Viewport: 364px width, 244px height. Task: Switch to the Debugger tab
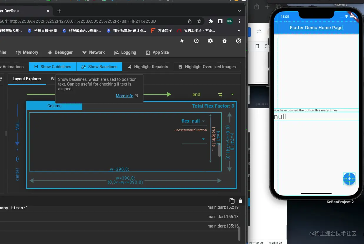[60, 52]
